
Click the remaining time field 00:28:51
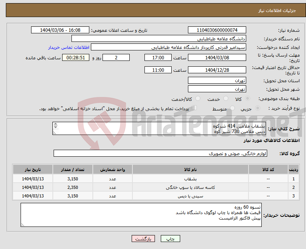point(76,58)
